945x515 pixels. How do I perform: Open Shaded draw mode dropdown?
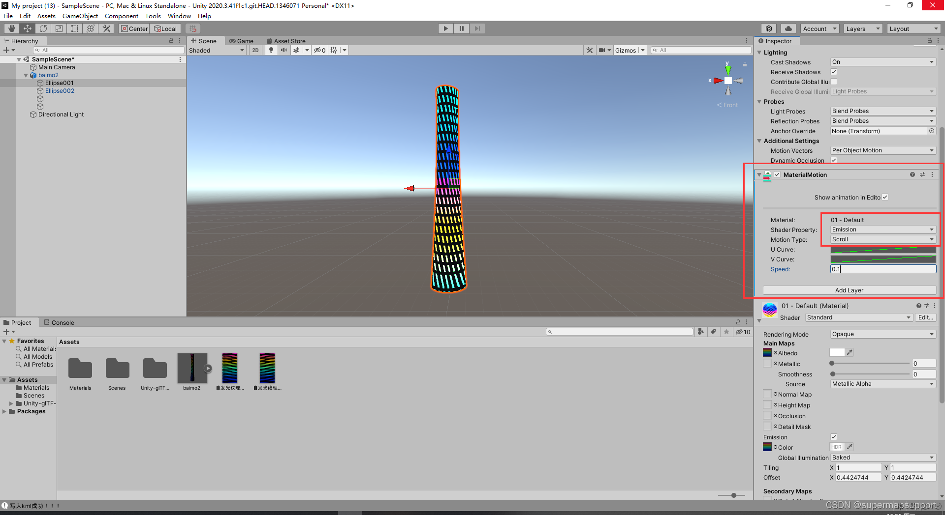pos(217,50)
